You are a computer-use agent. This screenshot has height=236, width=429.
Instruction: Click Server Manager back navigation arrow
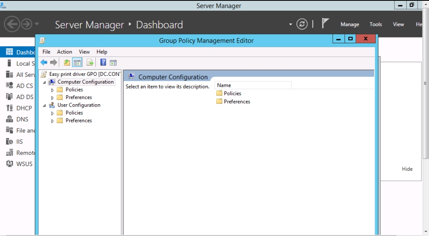tap(12, 24)
